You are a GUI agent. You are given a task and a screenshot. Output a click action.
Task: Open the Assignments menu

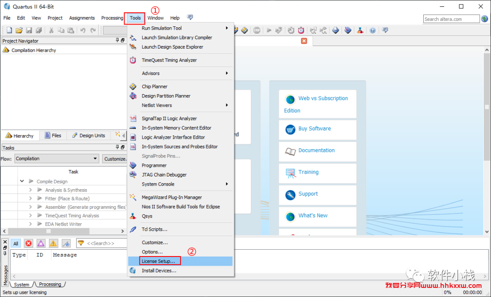[82, 18]
